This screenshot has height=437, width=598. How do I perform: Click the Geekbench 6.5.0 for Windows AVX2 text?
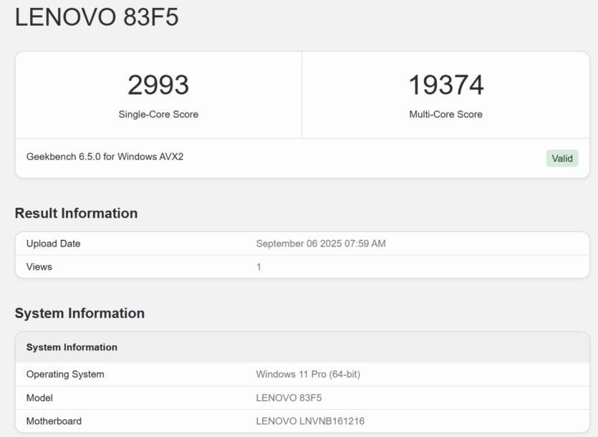pyautogui.click(x=105, y=156)
